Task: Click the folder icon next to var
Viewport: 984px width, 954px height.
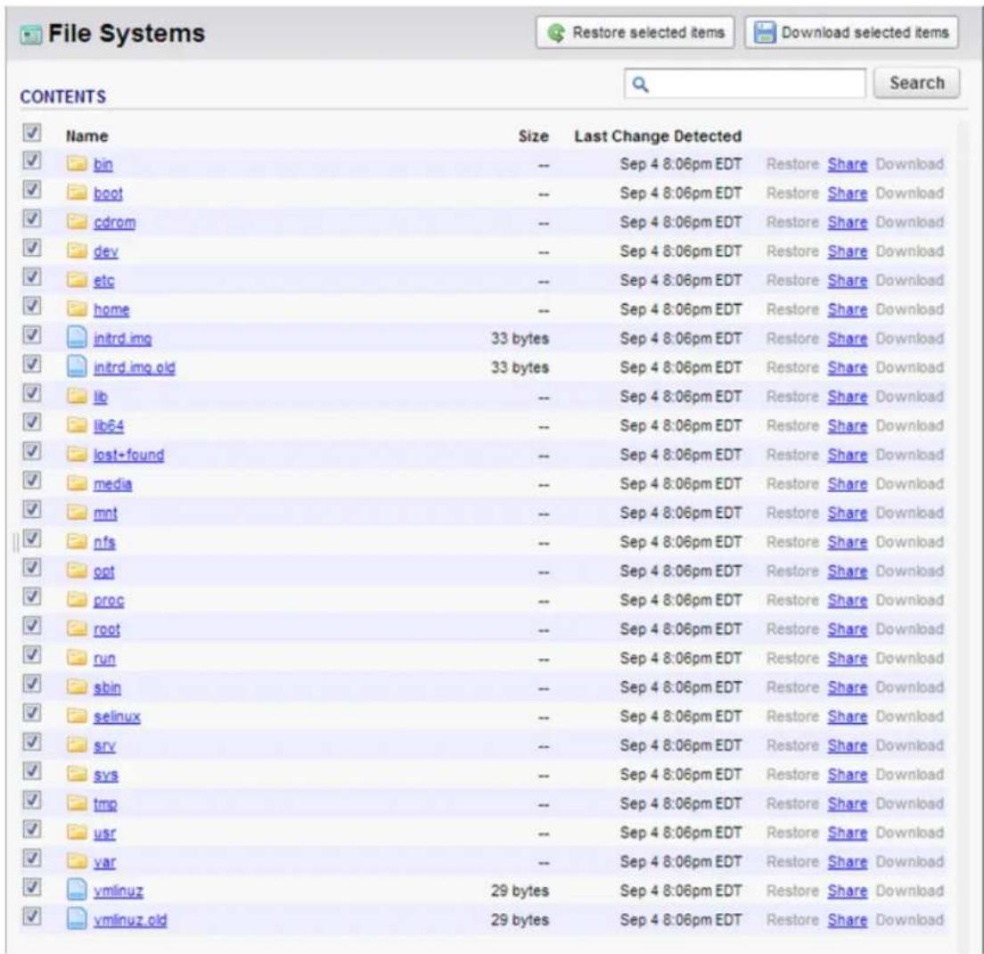Action: (77, 861)
